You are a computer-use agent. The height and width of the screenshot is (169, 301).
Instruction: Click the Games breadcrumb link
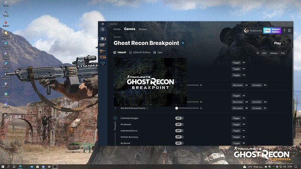pyautogui.click(x=117, y=37)
